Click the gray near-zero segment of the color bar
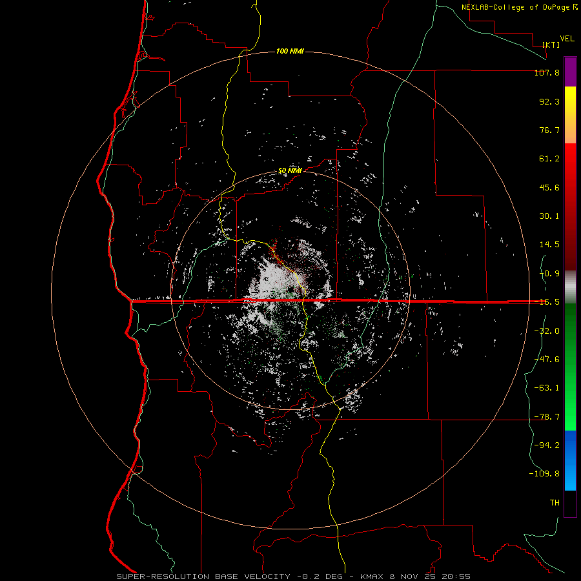Screen dimensions: 581x581 pos(570,287)
